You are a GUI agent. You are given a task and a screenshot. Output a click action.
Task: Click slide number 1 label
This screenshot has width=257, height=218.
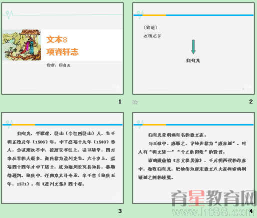[120, 101]
